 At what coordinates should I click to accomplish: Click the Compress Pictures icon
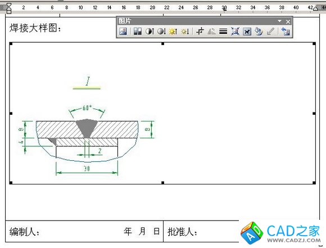point(235,31)
